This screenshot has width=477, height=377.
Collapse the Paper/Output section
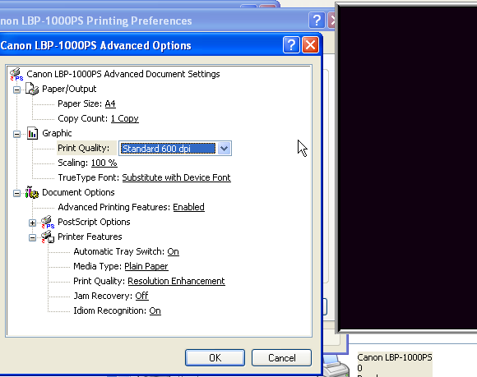[17, 90]
